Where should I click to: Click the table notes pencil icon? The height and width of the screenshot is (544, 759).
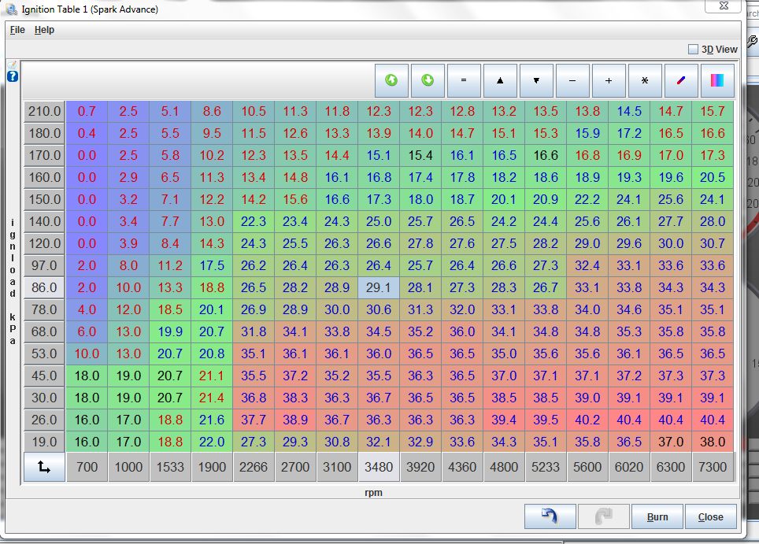(13, 65)
